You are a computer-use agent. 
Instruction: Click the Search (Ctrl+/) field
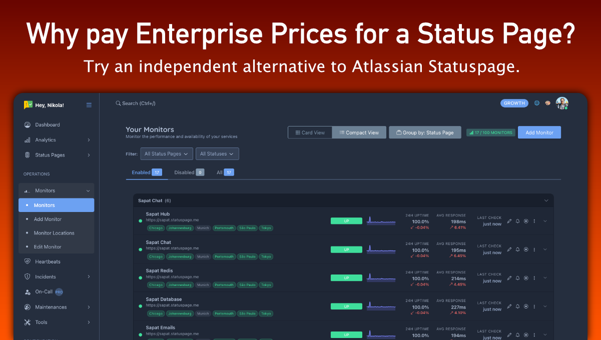pos(139,103)
